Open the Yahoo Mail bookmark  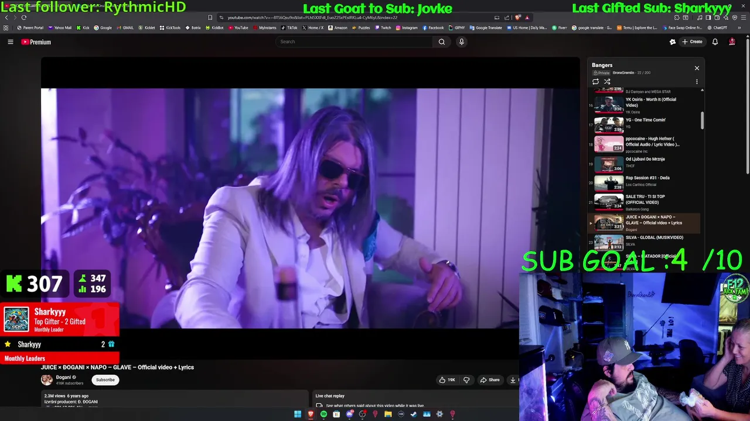click(60, 27)
